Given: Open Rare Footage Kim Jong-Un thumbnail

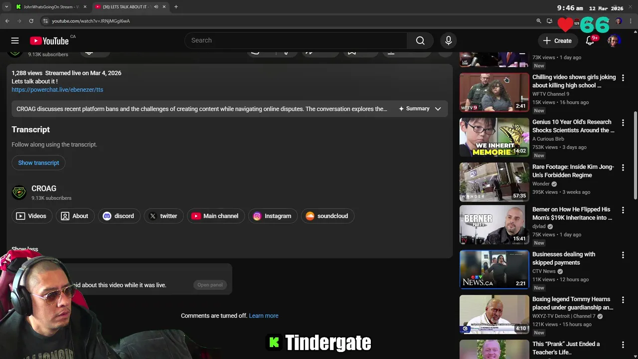Looking at the screenshot, I should (x=494, y=182).
